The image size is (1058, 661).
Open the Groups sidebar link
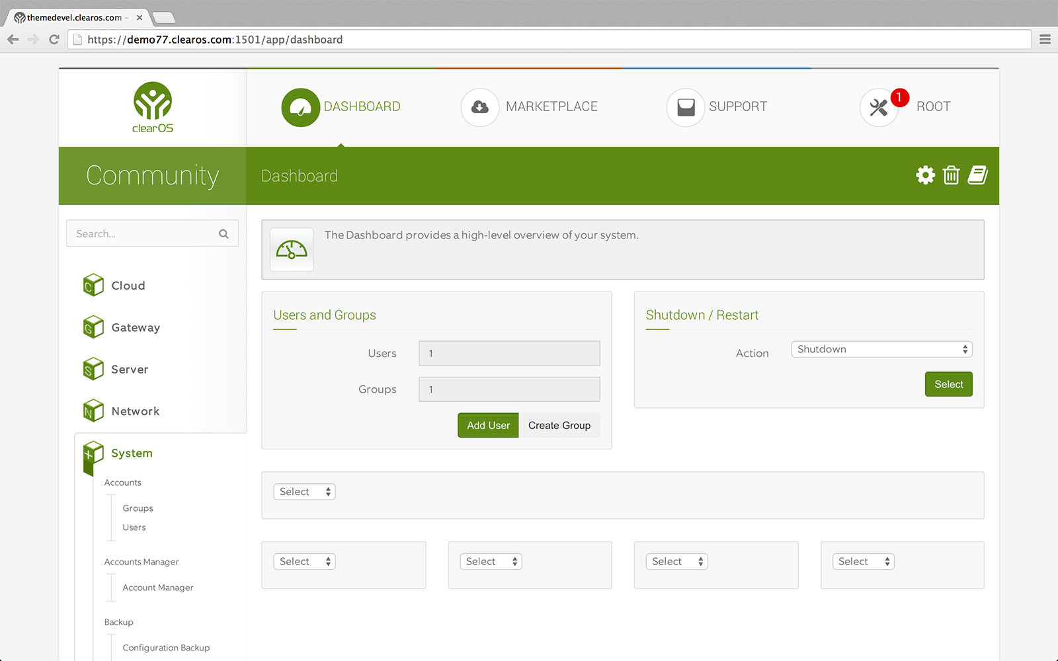[x=138, y=508]
